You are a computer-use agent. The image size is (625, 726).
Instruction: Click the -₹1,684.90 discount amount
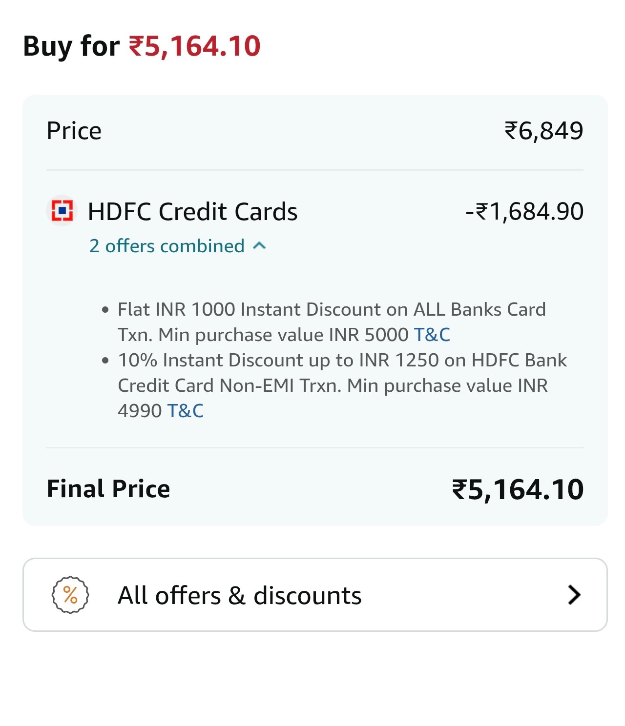point(524,212)
